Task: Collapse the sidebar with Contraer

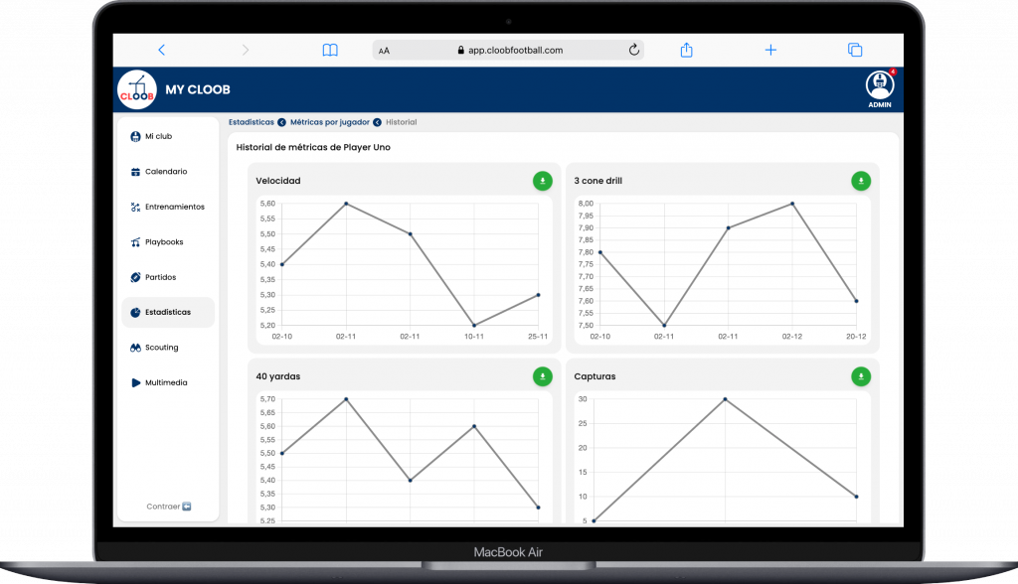Action: pos(168,506)
